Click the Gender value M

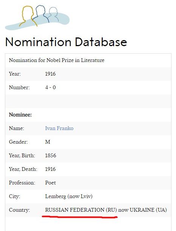[x=48, y=142]
